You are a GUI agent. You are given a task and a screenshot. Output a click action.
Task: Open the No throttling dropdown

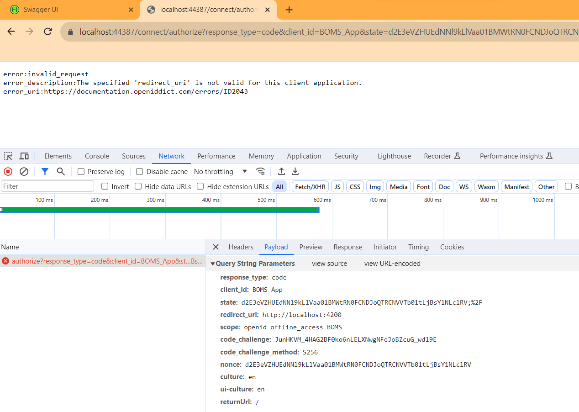click(221, 172)
